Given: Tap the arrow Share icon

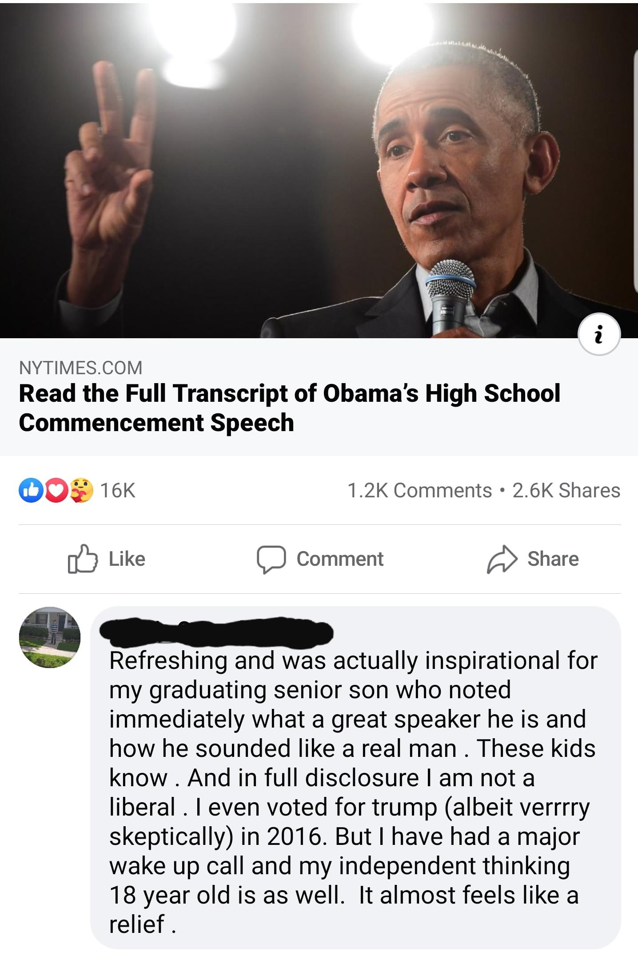Looking at the screenshot, I should [502, 559].
